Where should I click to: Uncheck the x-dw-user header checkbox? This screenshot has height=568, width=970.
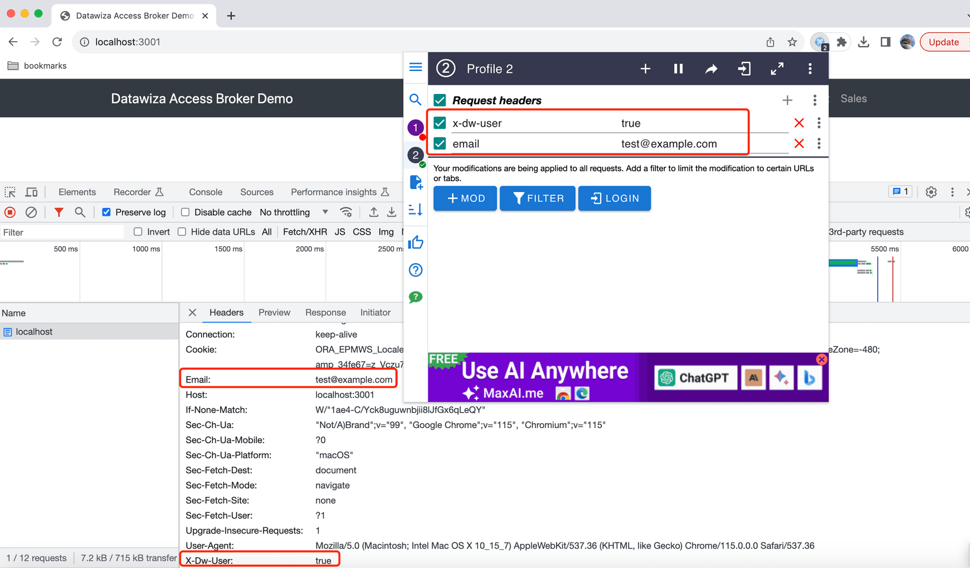440,123
